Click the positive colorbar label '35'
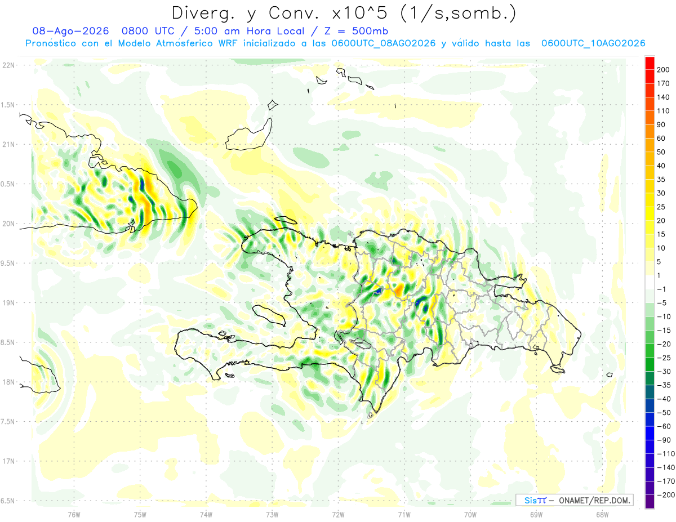The height and width of the screenshot is (522, 676). tap(661, 179)
